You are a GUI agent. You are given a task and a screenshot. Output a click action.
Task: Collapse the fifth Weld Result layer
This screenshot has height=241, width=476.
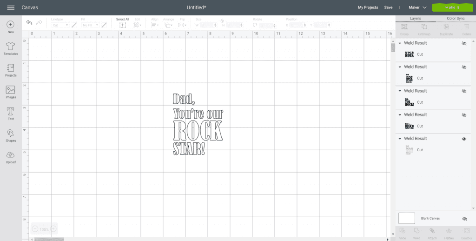click(400, 139)
